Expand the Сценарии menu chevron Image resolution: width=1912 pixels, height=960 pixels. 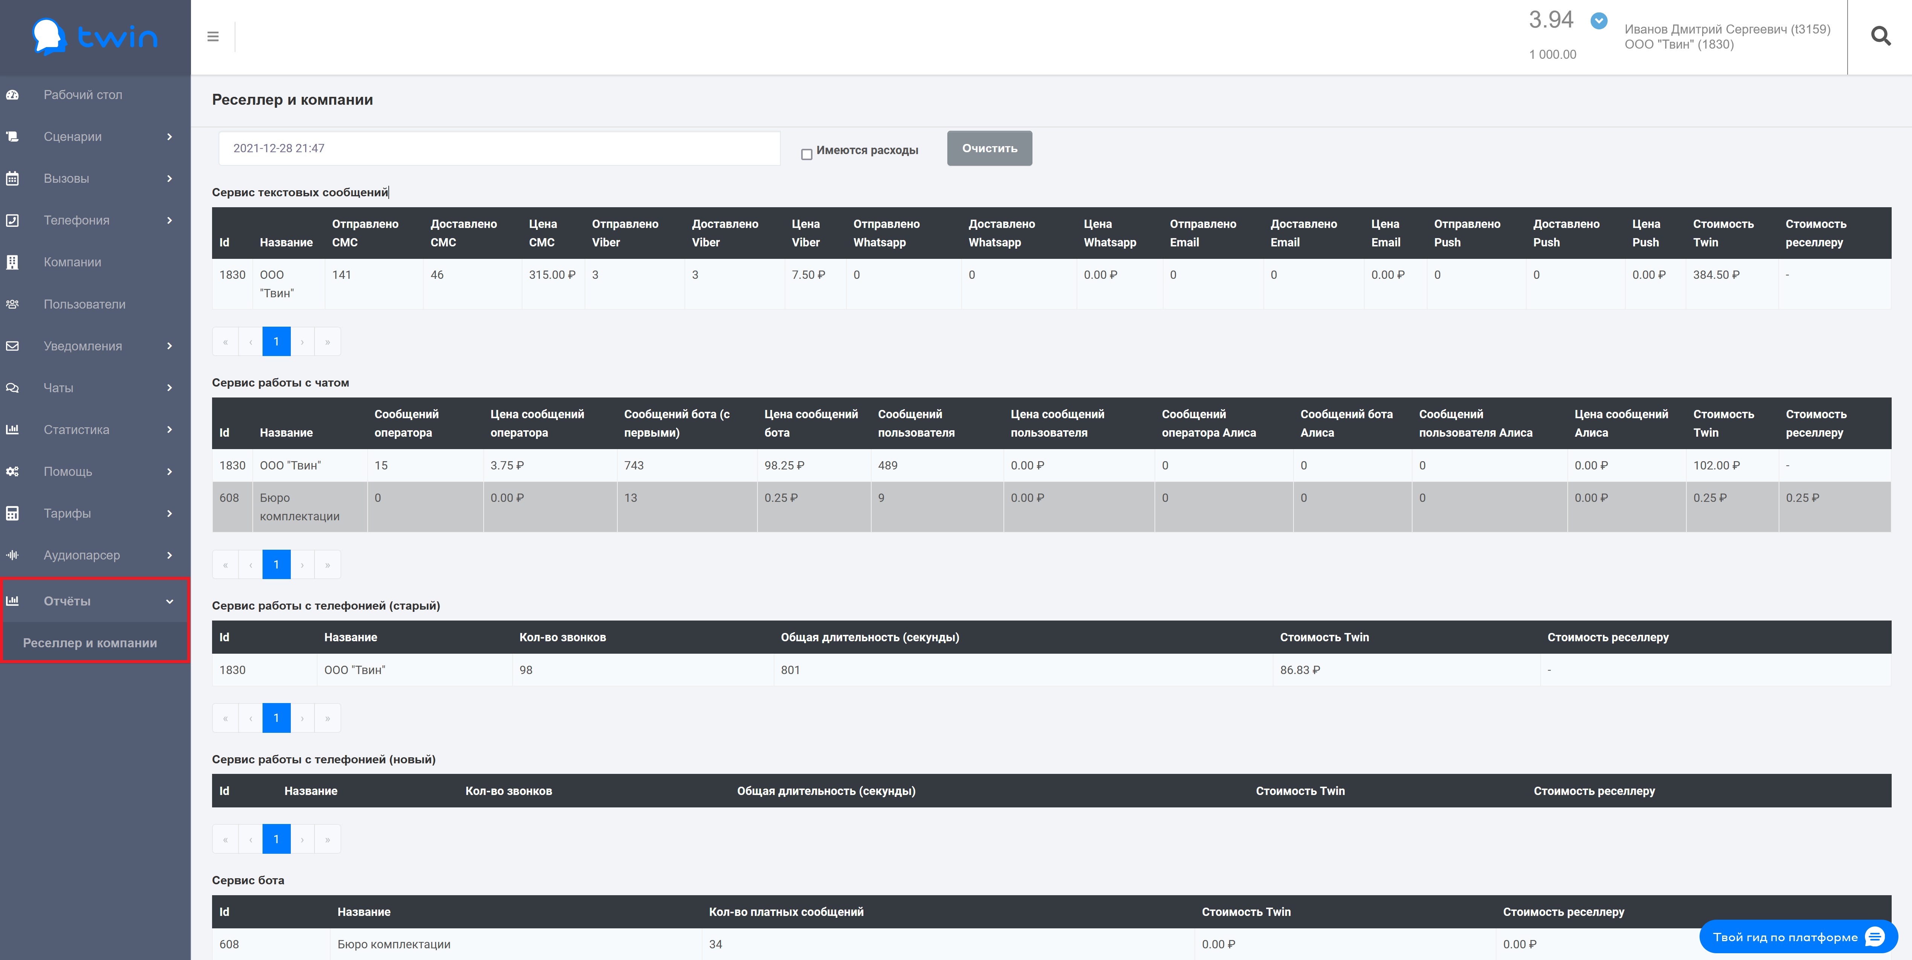pyautogui.click(x=169, y=137)
